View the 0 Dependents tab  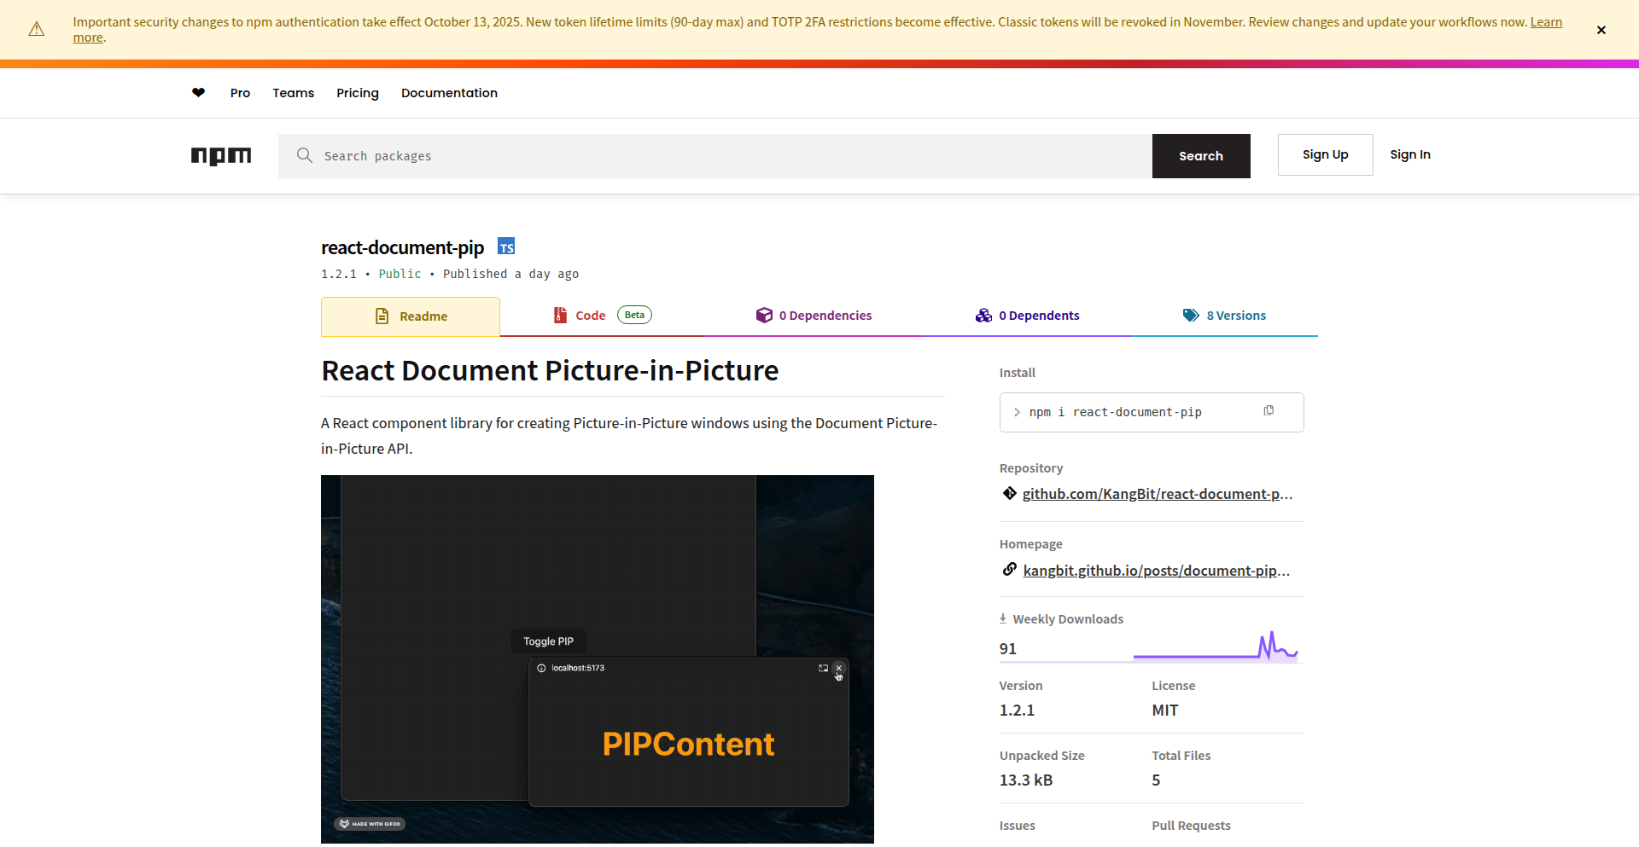click(x=1028, y=316)
